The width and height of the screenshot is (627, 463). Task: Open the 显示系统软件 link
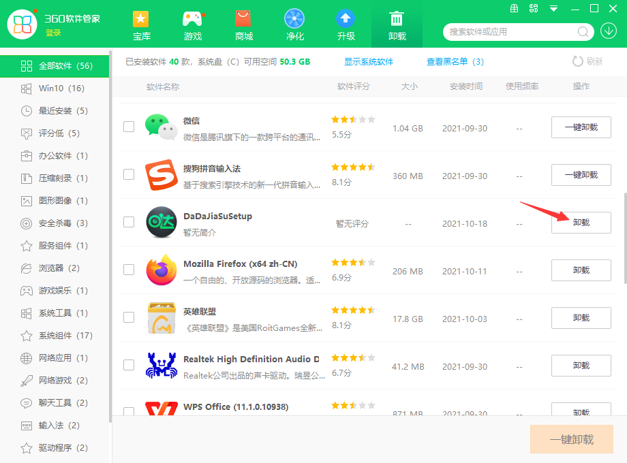point(369,61)
